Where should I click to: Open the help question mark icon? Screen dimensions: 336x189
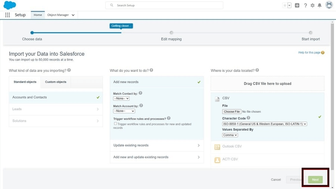pos(305,5)
